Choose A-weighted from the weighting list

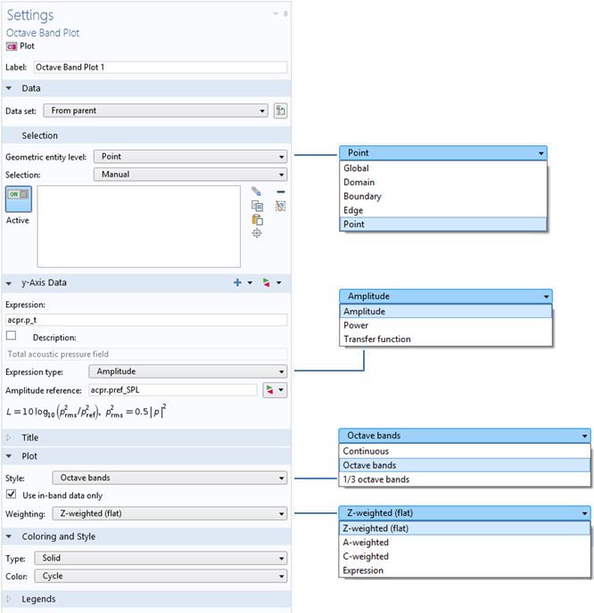point(367,542)
